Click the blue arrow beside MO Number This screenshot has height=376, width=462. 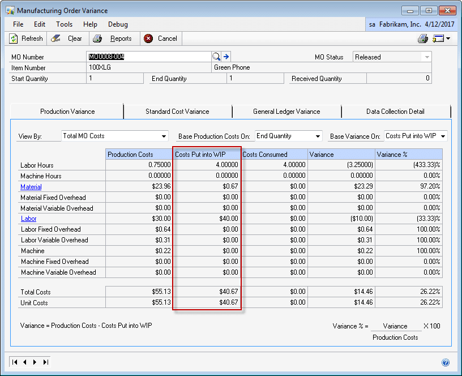pyautogui.click(x=226, y=57)
